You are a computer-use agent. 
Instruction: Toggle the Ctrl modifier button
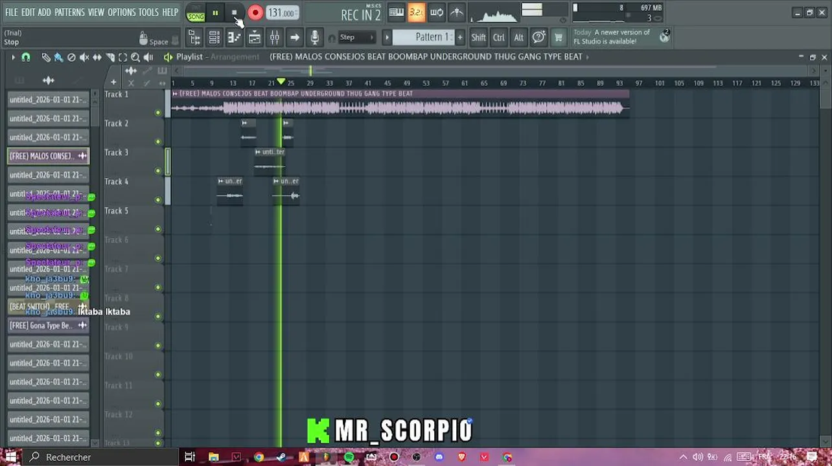(498, 38)
